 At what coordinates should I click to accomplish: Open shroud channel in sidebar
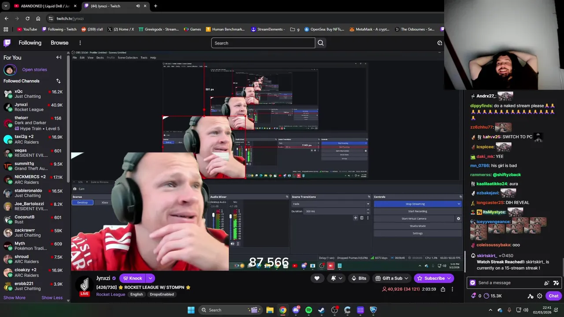(x=33, y=259)
